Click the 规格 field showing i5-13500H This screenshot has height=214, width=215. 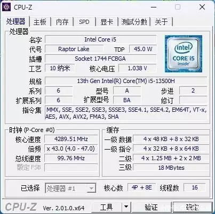(x=126, y=81)
